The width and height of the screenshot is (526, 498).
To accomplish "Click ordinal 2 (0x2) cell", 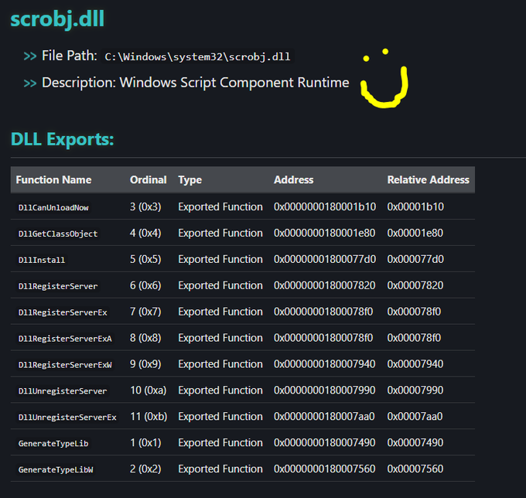I will 145,468.
